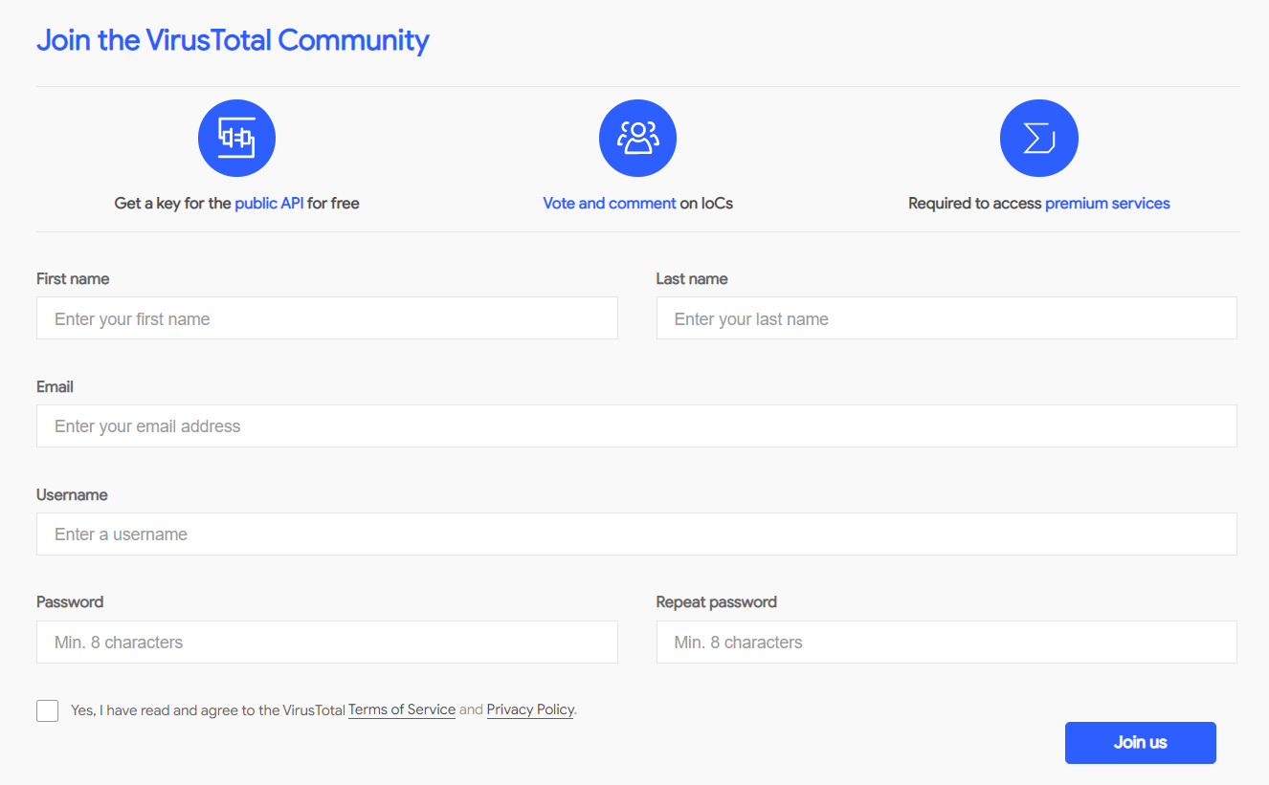Open the premium services link
Image resolution: width=1269 pixels, height=785 pixels.
[1107, 203]
